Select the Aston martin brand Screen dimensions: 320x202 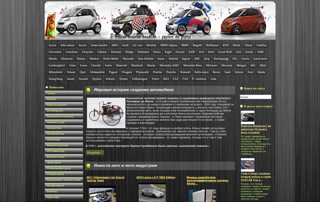point(99,45)
